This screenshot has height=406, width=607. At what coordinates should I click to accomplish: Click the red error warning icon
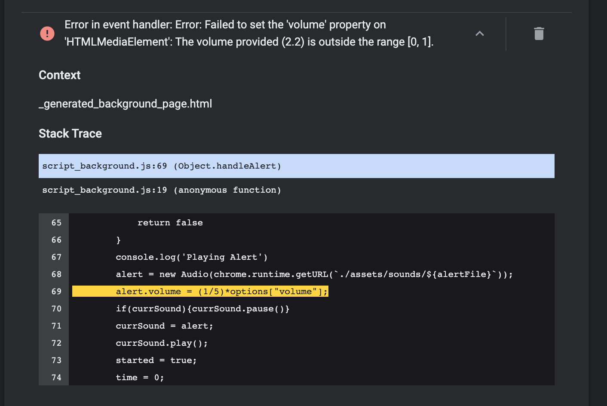point(47,34)
